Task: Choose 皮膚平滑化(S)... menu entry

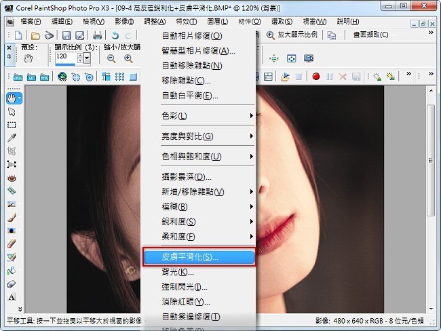Action: [x=199, y=257]
